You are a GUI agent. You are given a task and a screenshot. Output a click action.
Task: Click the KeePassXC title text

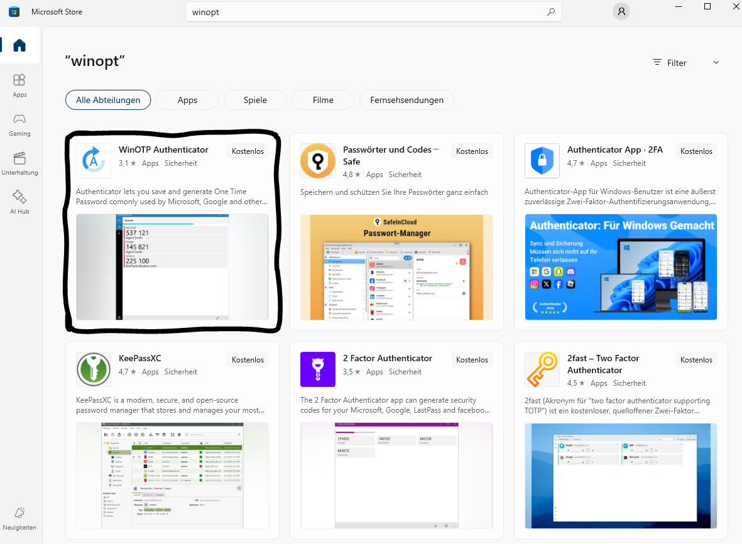(139, 358)
